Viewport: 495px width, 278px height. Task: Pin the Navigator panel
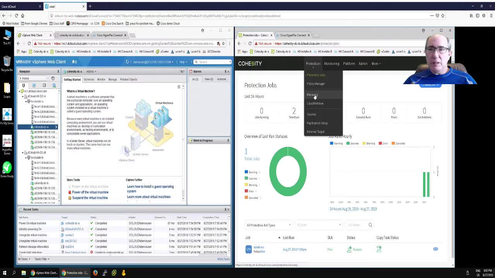pyautogui.click(x=58, y=71)
